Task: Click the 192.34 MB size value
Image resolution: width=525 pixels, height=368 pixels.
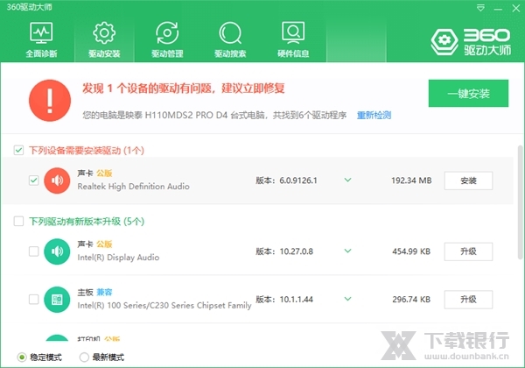Action: click(411, 180)
